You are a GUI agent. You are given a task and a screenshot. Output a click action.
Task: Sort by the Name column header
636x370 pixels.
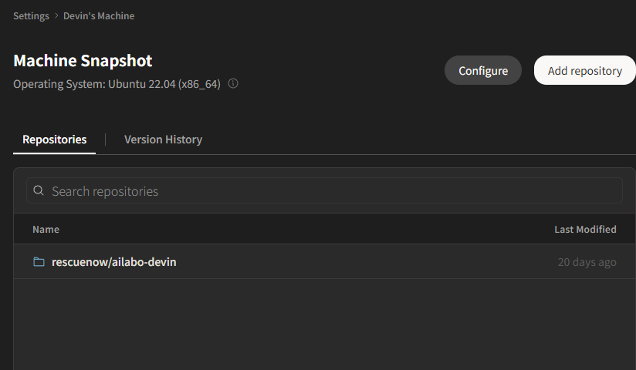click(x=46, y=230)
